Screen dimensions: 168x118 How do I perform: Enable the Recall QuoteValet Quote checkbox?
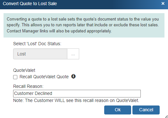[15, 77]
